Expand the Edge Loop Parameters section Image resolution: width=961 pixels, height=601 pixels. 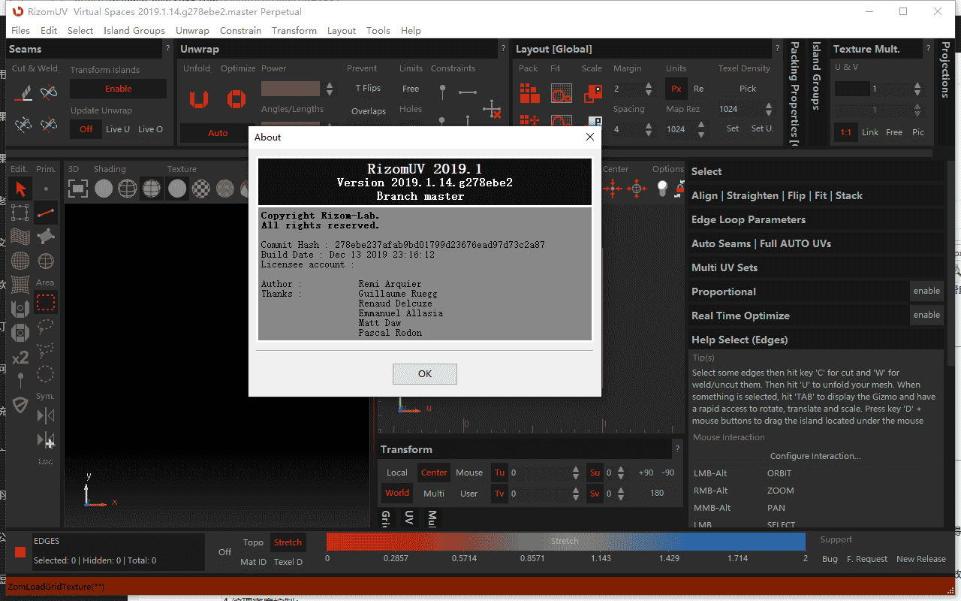pyautogui.click(x=748, y=219)
